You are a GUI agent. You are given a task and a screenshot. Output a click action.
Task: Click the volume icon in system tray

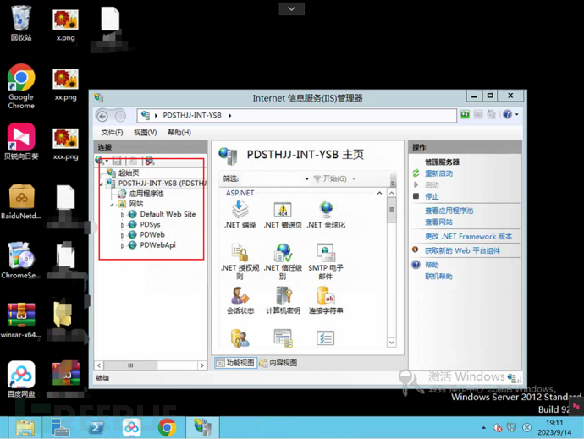coord(497,428)
